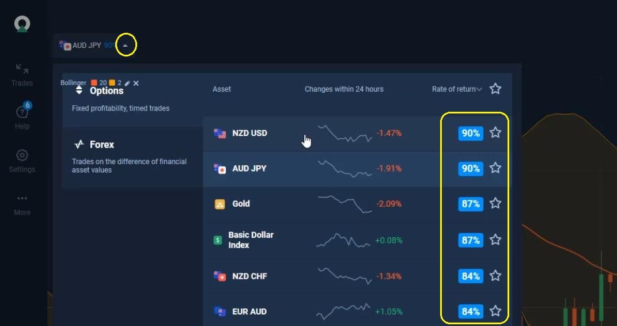Remove the Bollinger indicator with X
Viewport: 617px width, 326px height.
click(x=136, y=83)
